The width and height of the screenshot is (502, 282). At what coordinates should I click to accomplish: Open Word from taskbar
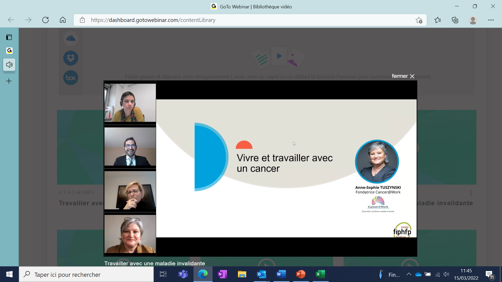281,274
